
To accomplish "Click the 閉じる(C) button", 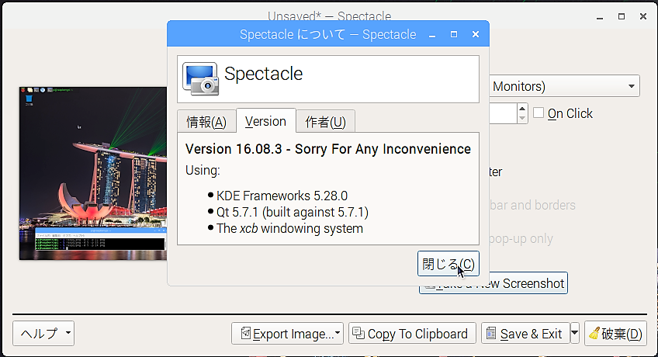I will (448, 264).
